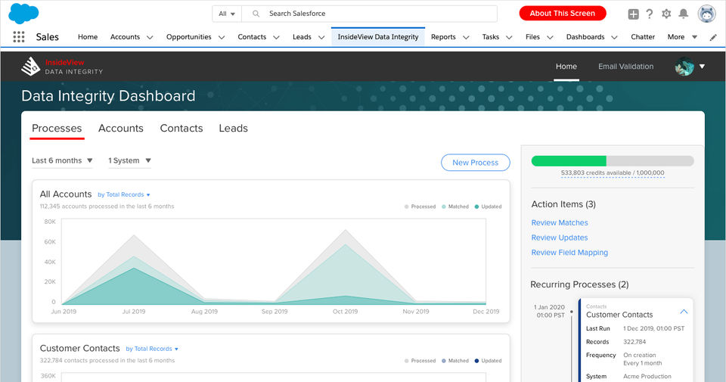Click the edit navigation pencil icon
Screen dimensions: 726x382
point(713,38)
